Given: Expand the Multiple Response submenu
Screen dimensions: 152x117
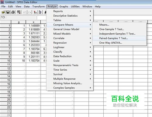Looking at the screenshot, I should pos(70,79).
